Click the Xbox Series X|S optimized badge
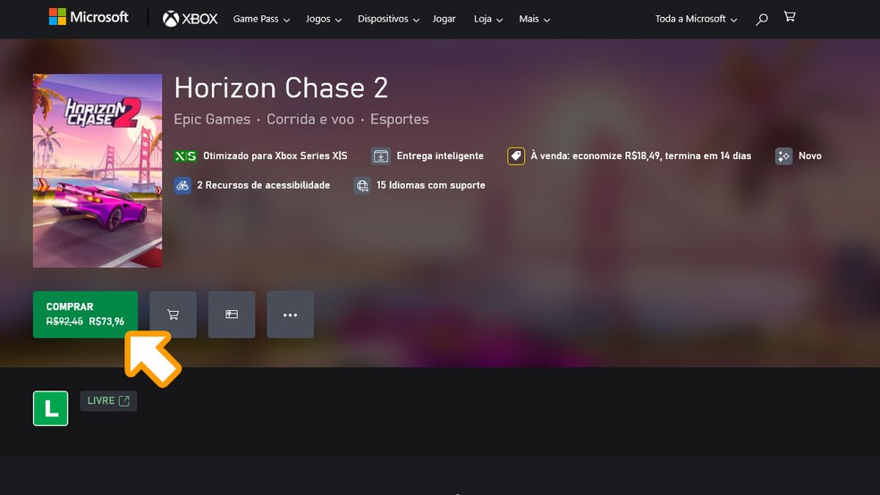This screenshot has height=495, width=880. (185, 155)
